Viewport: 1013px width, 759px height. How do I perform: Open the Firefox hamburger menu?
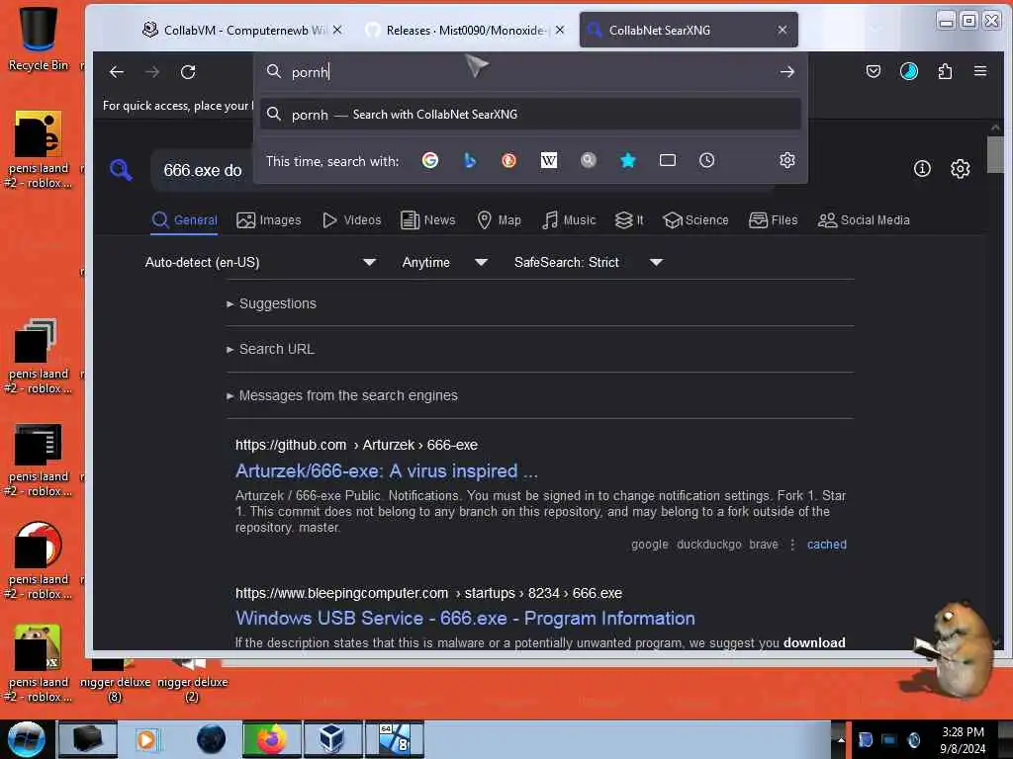pos(980,71)
